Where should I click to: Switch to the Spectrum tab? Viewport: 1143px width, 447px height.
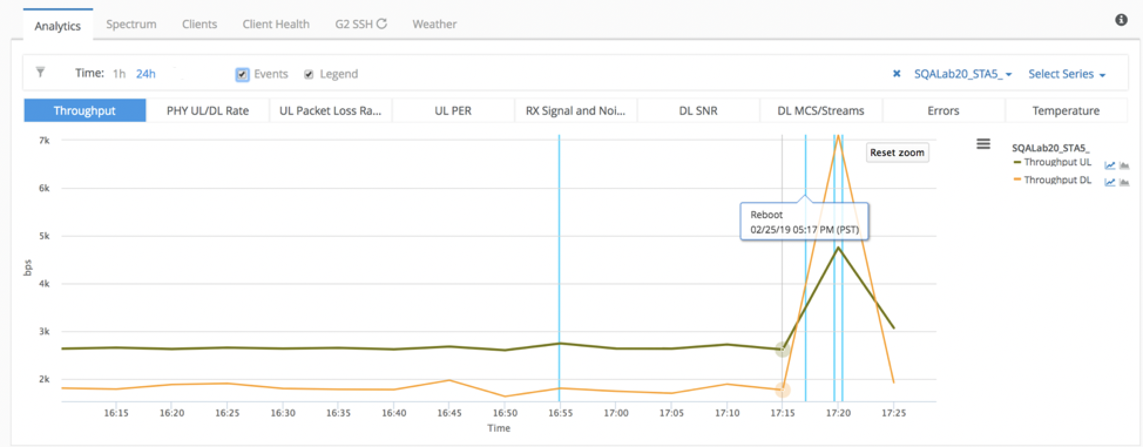click(131, 24)
